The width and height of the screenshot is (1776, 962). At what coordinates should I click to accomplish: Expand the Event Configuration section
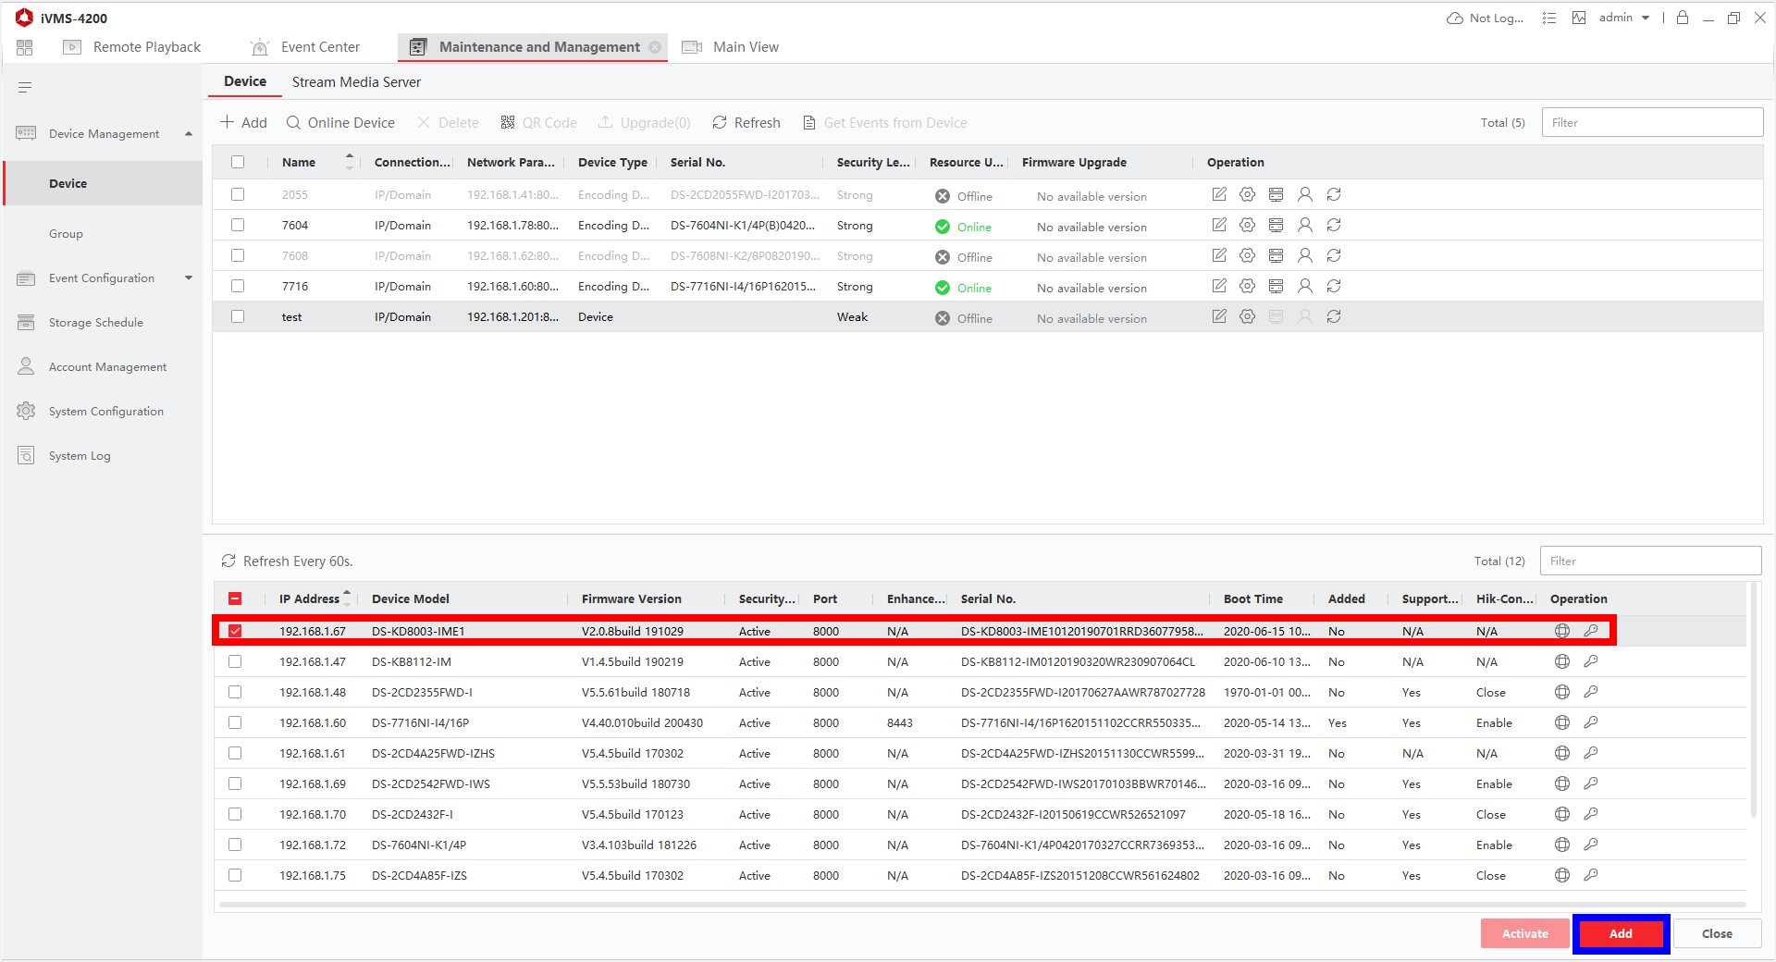click(189, 278)
